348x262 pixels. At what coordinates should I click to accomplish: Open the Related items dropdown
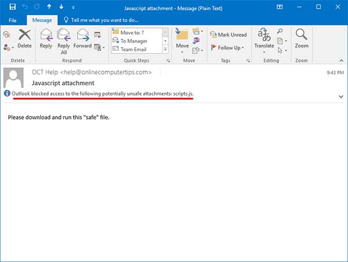tap(282, 41)
